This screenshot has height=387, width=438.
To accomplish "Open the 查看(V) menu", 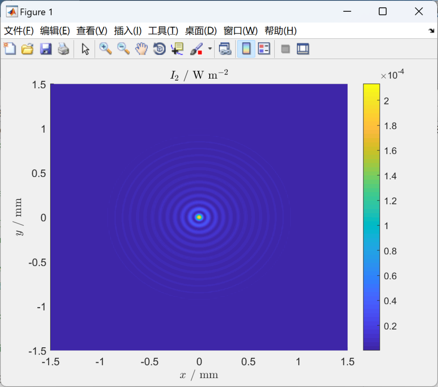I will [92, 31].
